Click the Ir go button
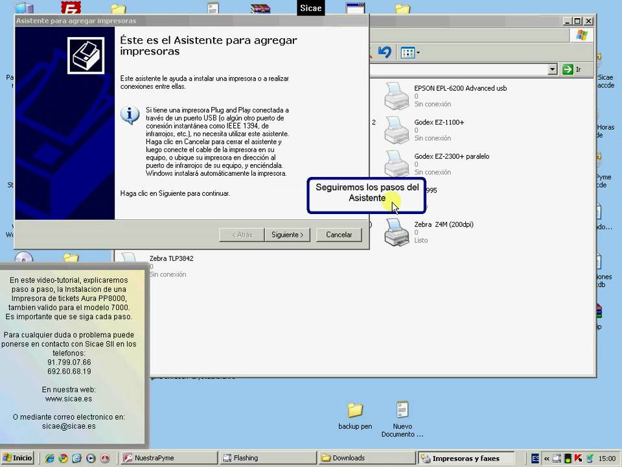The width and height of the screenshot is (622, 467). 572,69
